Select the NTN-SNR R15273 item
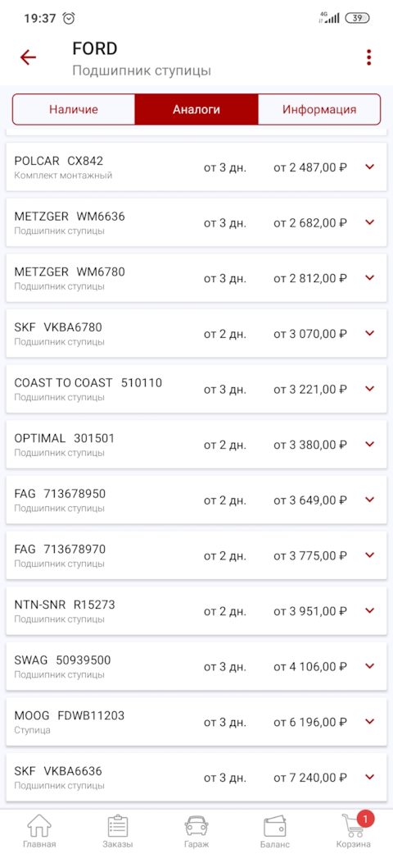Image resolution: width=393 pixels, height=854 pixels. tap(196, 610)
